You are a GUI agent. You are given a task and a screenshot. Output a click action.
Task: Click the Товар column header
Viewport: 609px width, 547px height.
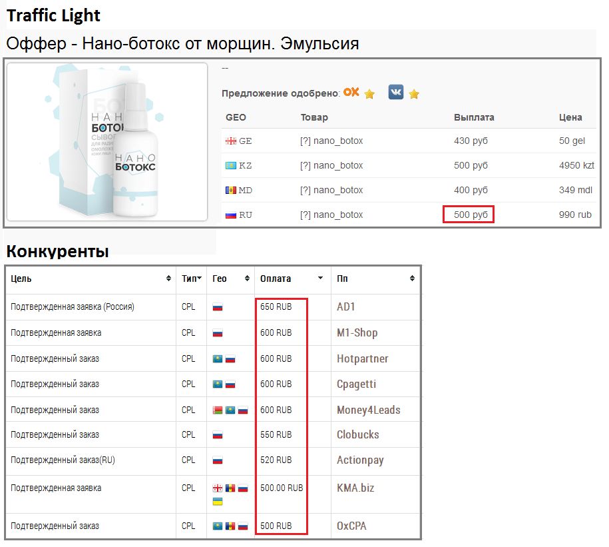pyautogui.click(x=314, y=117)
